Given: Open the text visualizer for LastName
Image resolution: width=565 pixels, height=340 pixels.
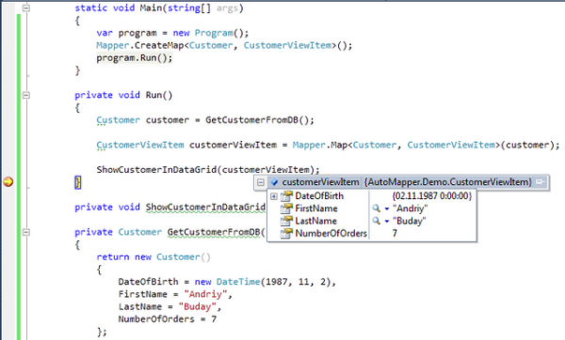Looking at the screenshot, I should pos(376,221).
